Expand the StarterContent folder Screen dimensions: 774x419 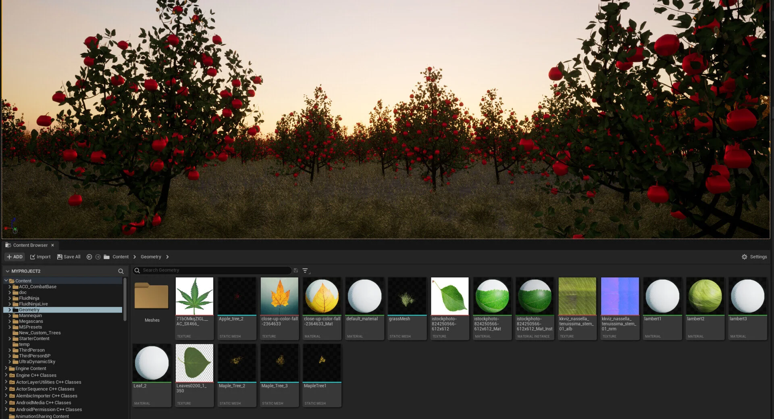point(10,339)
